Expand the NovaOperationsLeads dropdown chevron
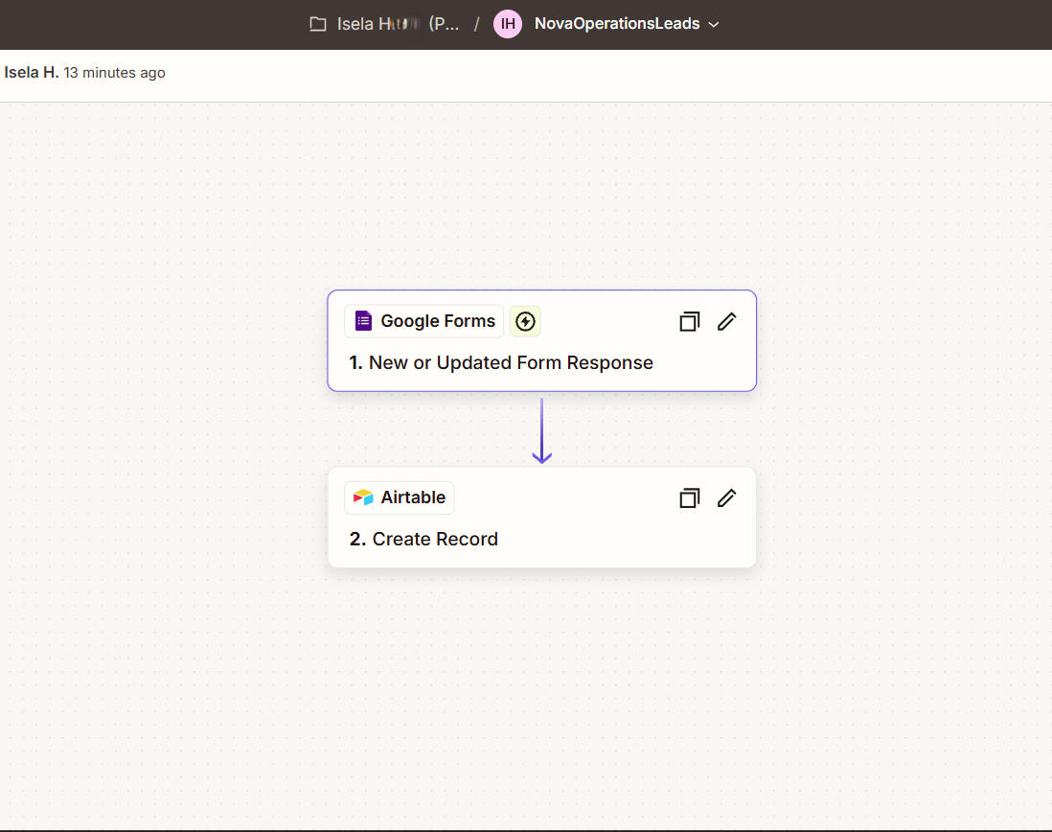Viewport: 1052px width, 832px height. pos(714,24)
